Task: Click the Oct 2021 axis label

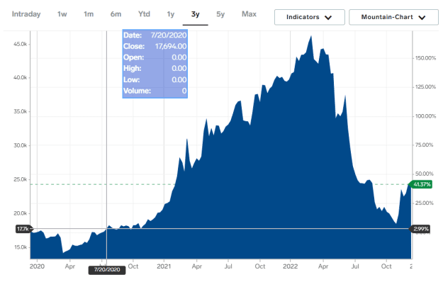Action: coord(260,266)
